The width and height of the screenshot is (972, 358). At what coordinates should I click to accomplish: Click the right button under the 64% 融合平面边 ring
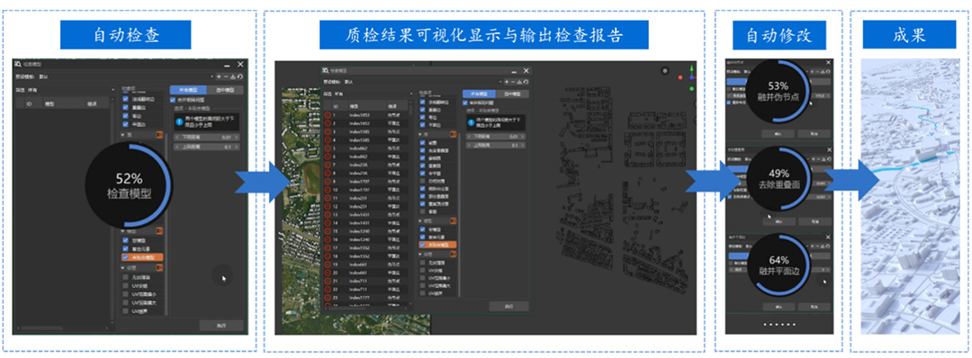814,306
